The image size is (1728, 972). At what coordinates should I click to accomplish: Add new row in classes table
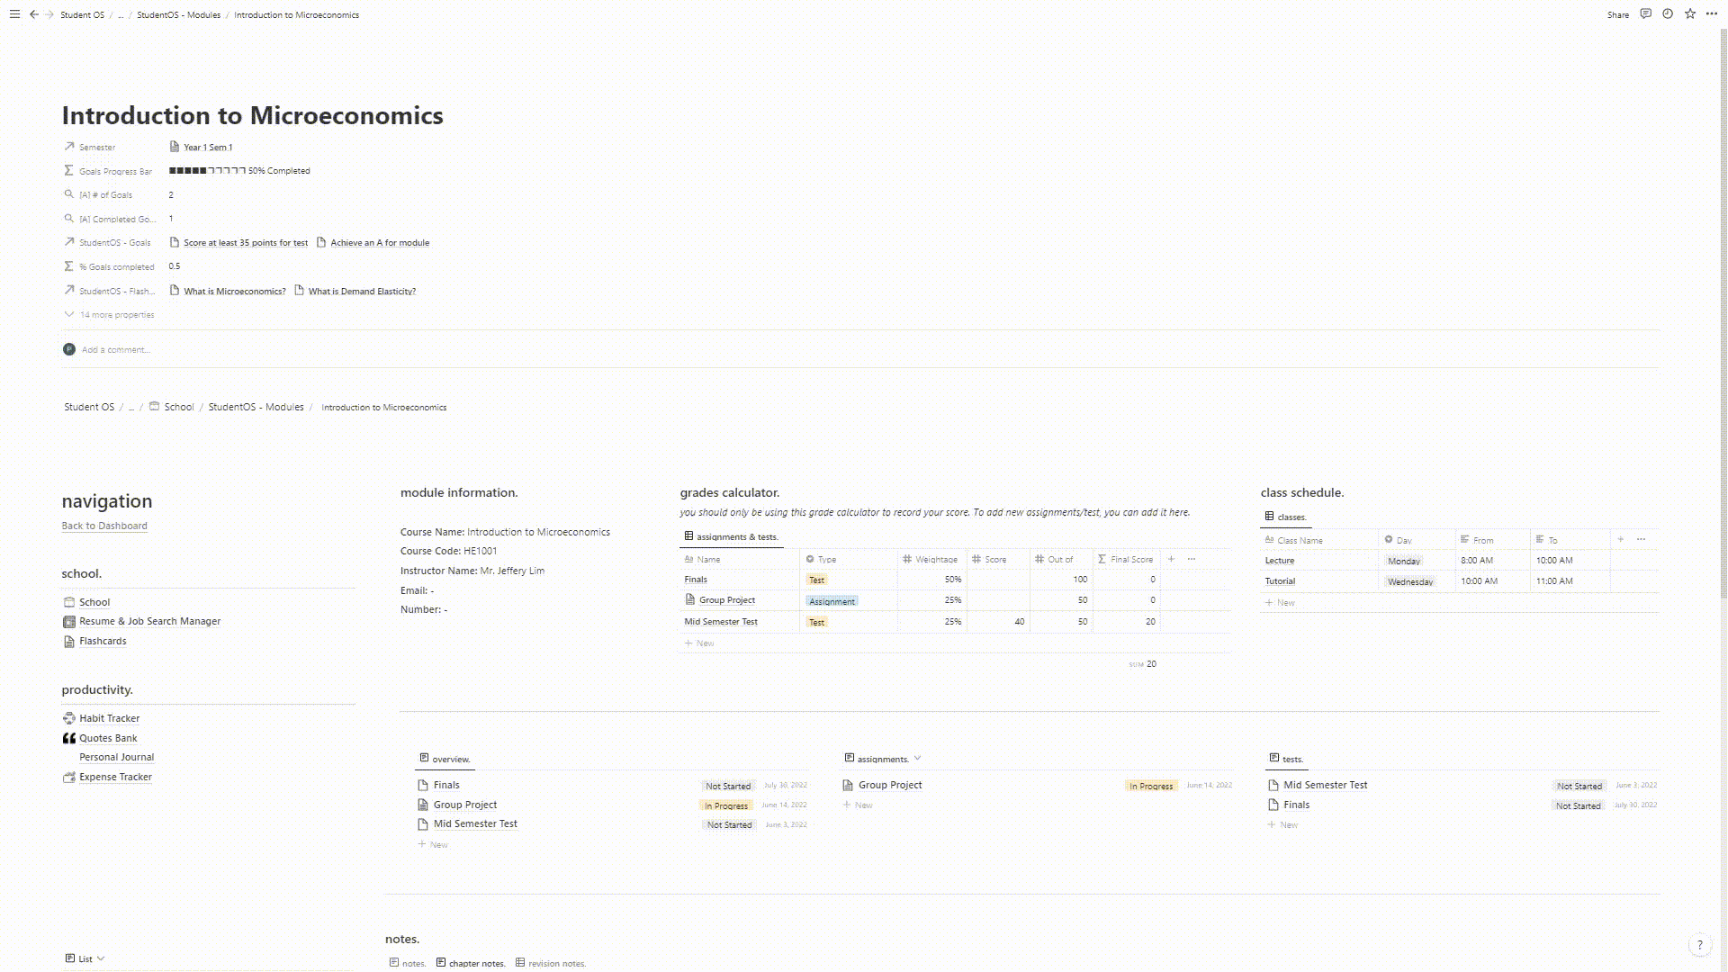(1285, 602)
